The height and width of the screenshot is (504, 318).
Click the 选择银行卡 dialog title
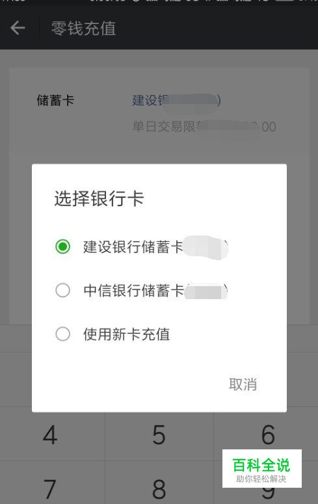coord(99,198)
